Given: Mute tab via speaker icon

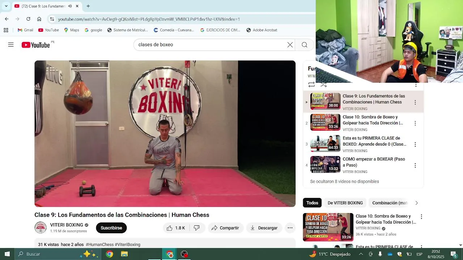Looking at the screenshot, I should [70, 6].
